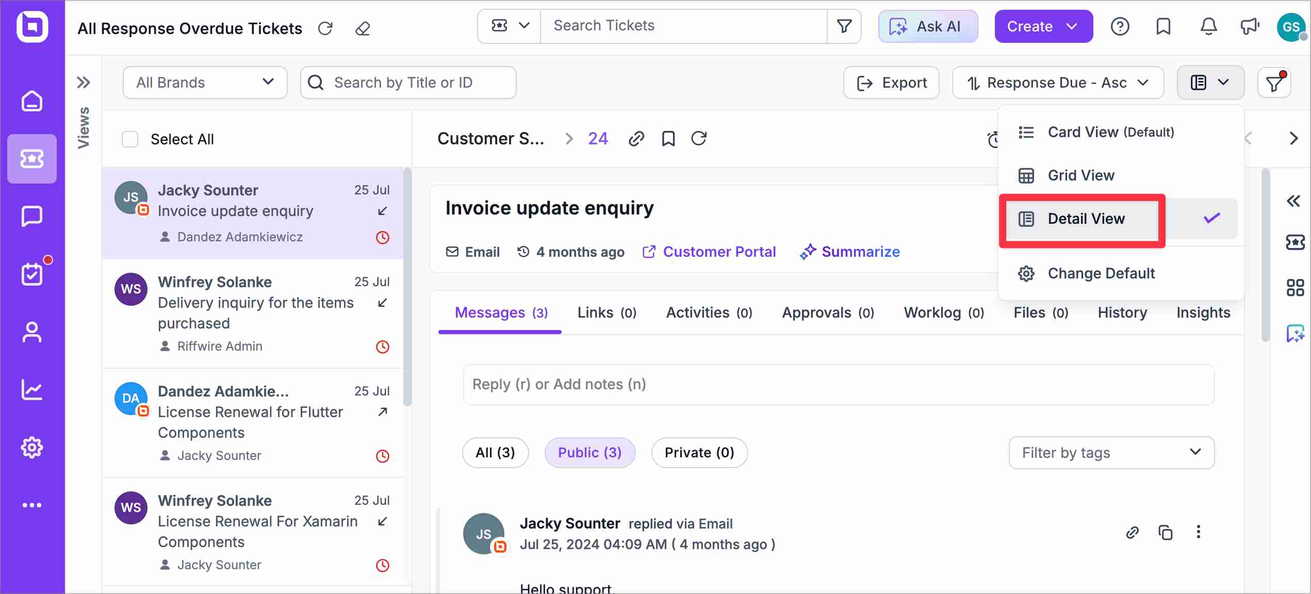Click the Export button
Screen dimensions: 1311x594
891,82
